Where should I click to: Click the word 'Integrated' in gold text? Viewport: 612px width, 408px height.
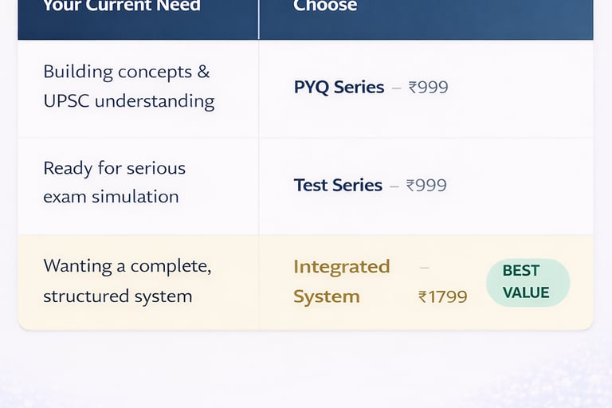pos(341,266)
